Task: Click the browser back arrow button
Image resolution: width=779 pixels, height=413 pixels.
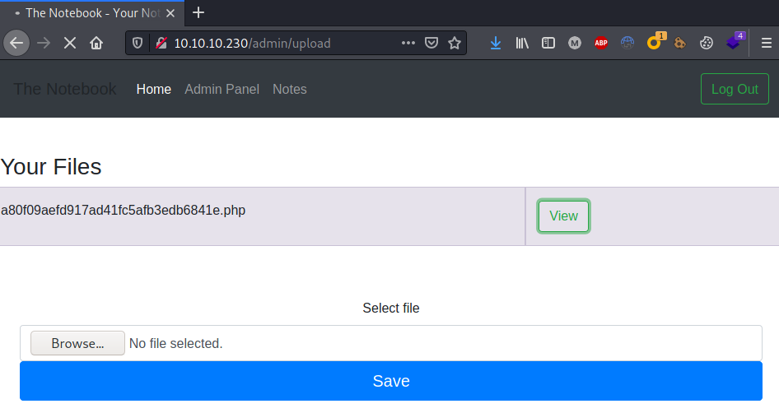Action: 16,43
